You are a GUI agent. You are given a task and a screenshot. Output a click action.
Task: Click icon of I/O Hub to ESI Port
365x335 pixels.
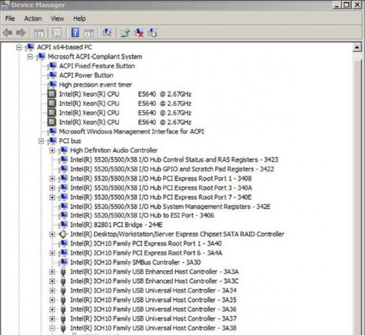pyautogui.click(x=63, y=215)
